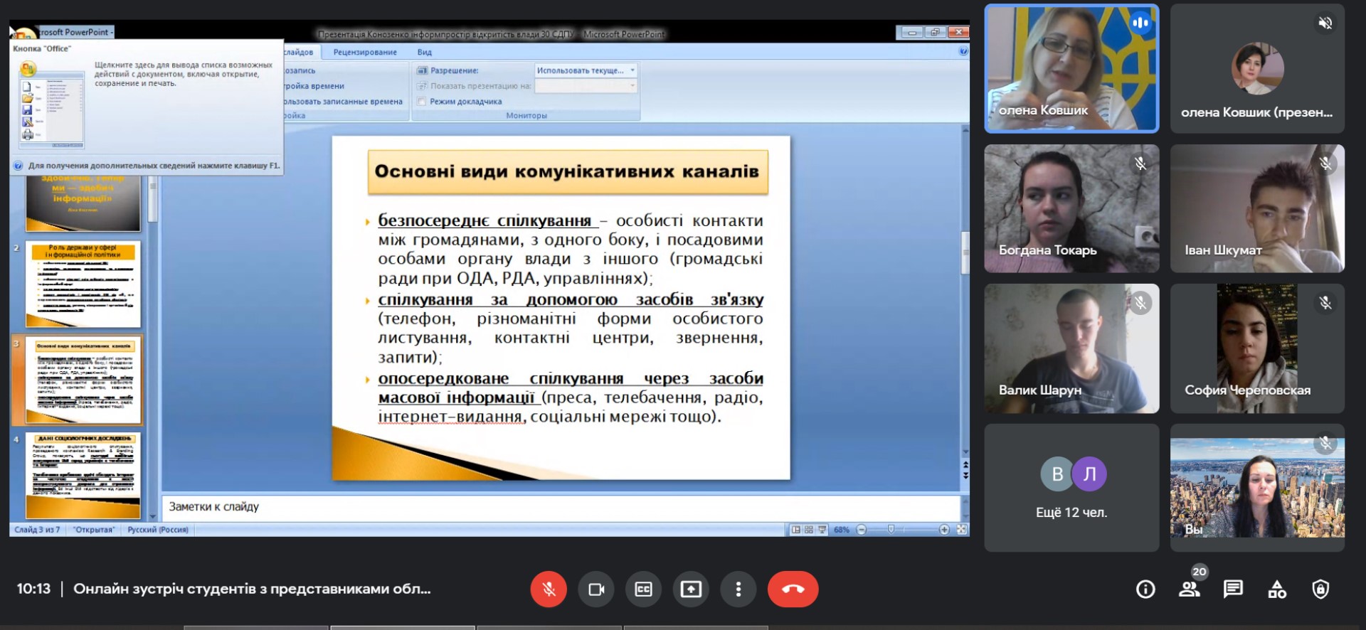Open the 'Ещё 12 чел.' participants tile
The height and width of the screenshot is (630, 1366).
[1071, 488]
